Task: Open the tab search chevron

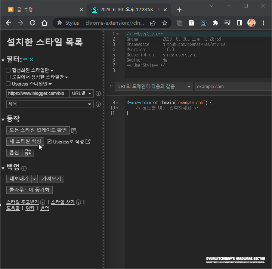Action: click(x=211, y=6)
